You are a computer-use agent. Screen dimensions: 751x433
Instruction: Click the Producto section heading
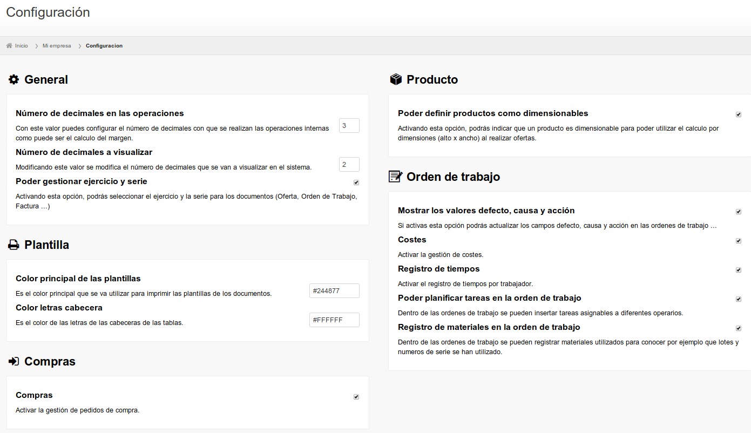pos(432,80)
